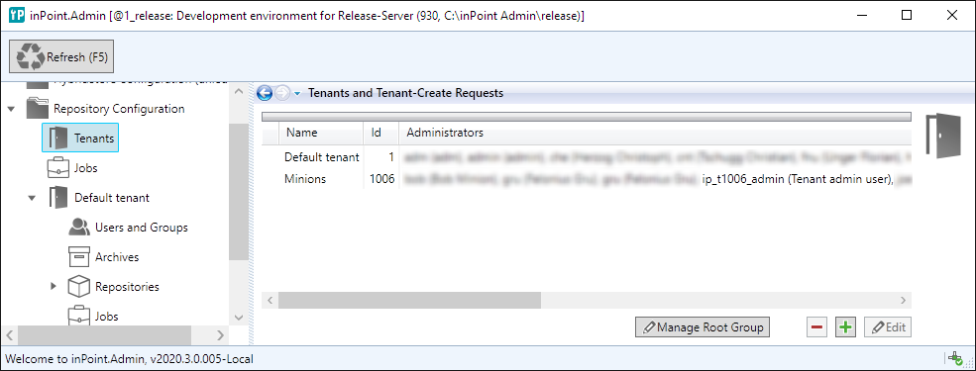Select the Tenants door icon in tree
This screenshot has width=976, height=371.
58,138
